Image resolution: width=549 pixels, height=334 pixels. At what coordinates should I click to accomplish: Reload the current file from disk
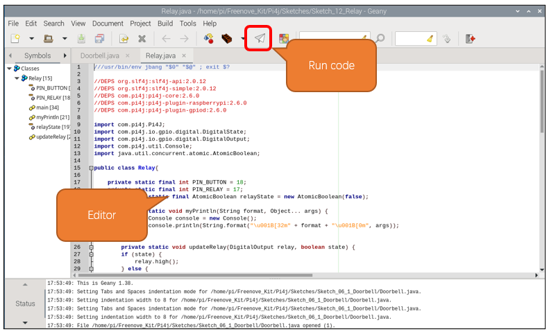[x=124, y=39]
